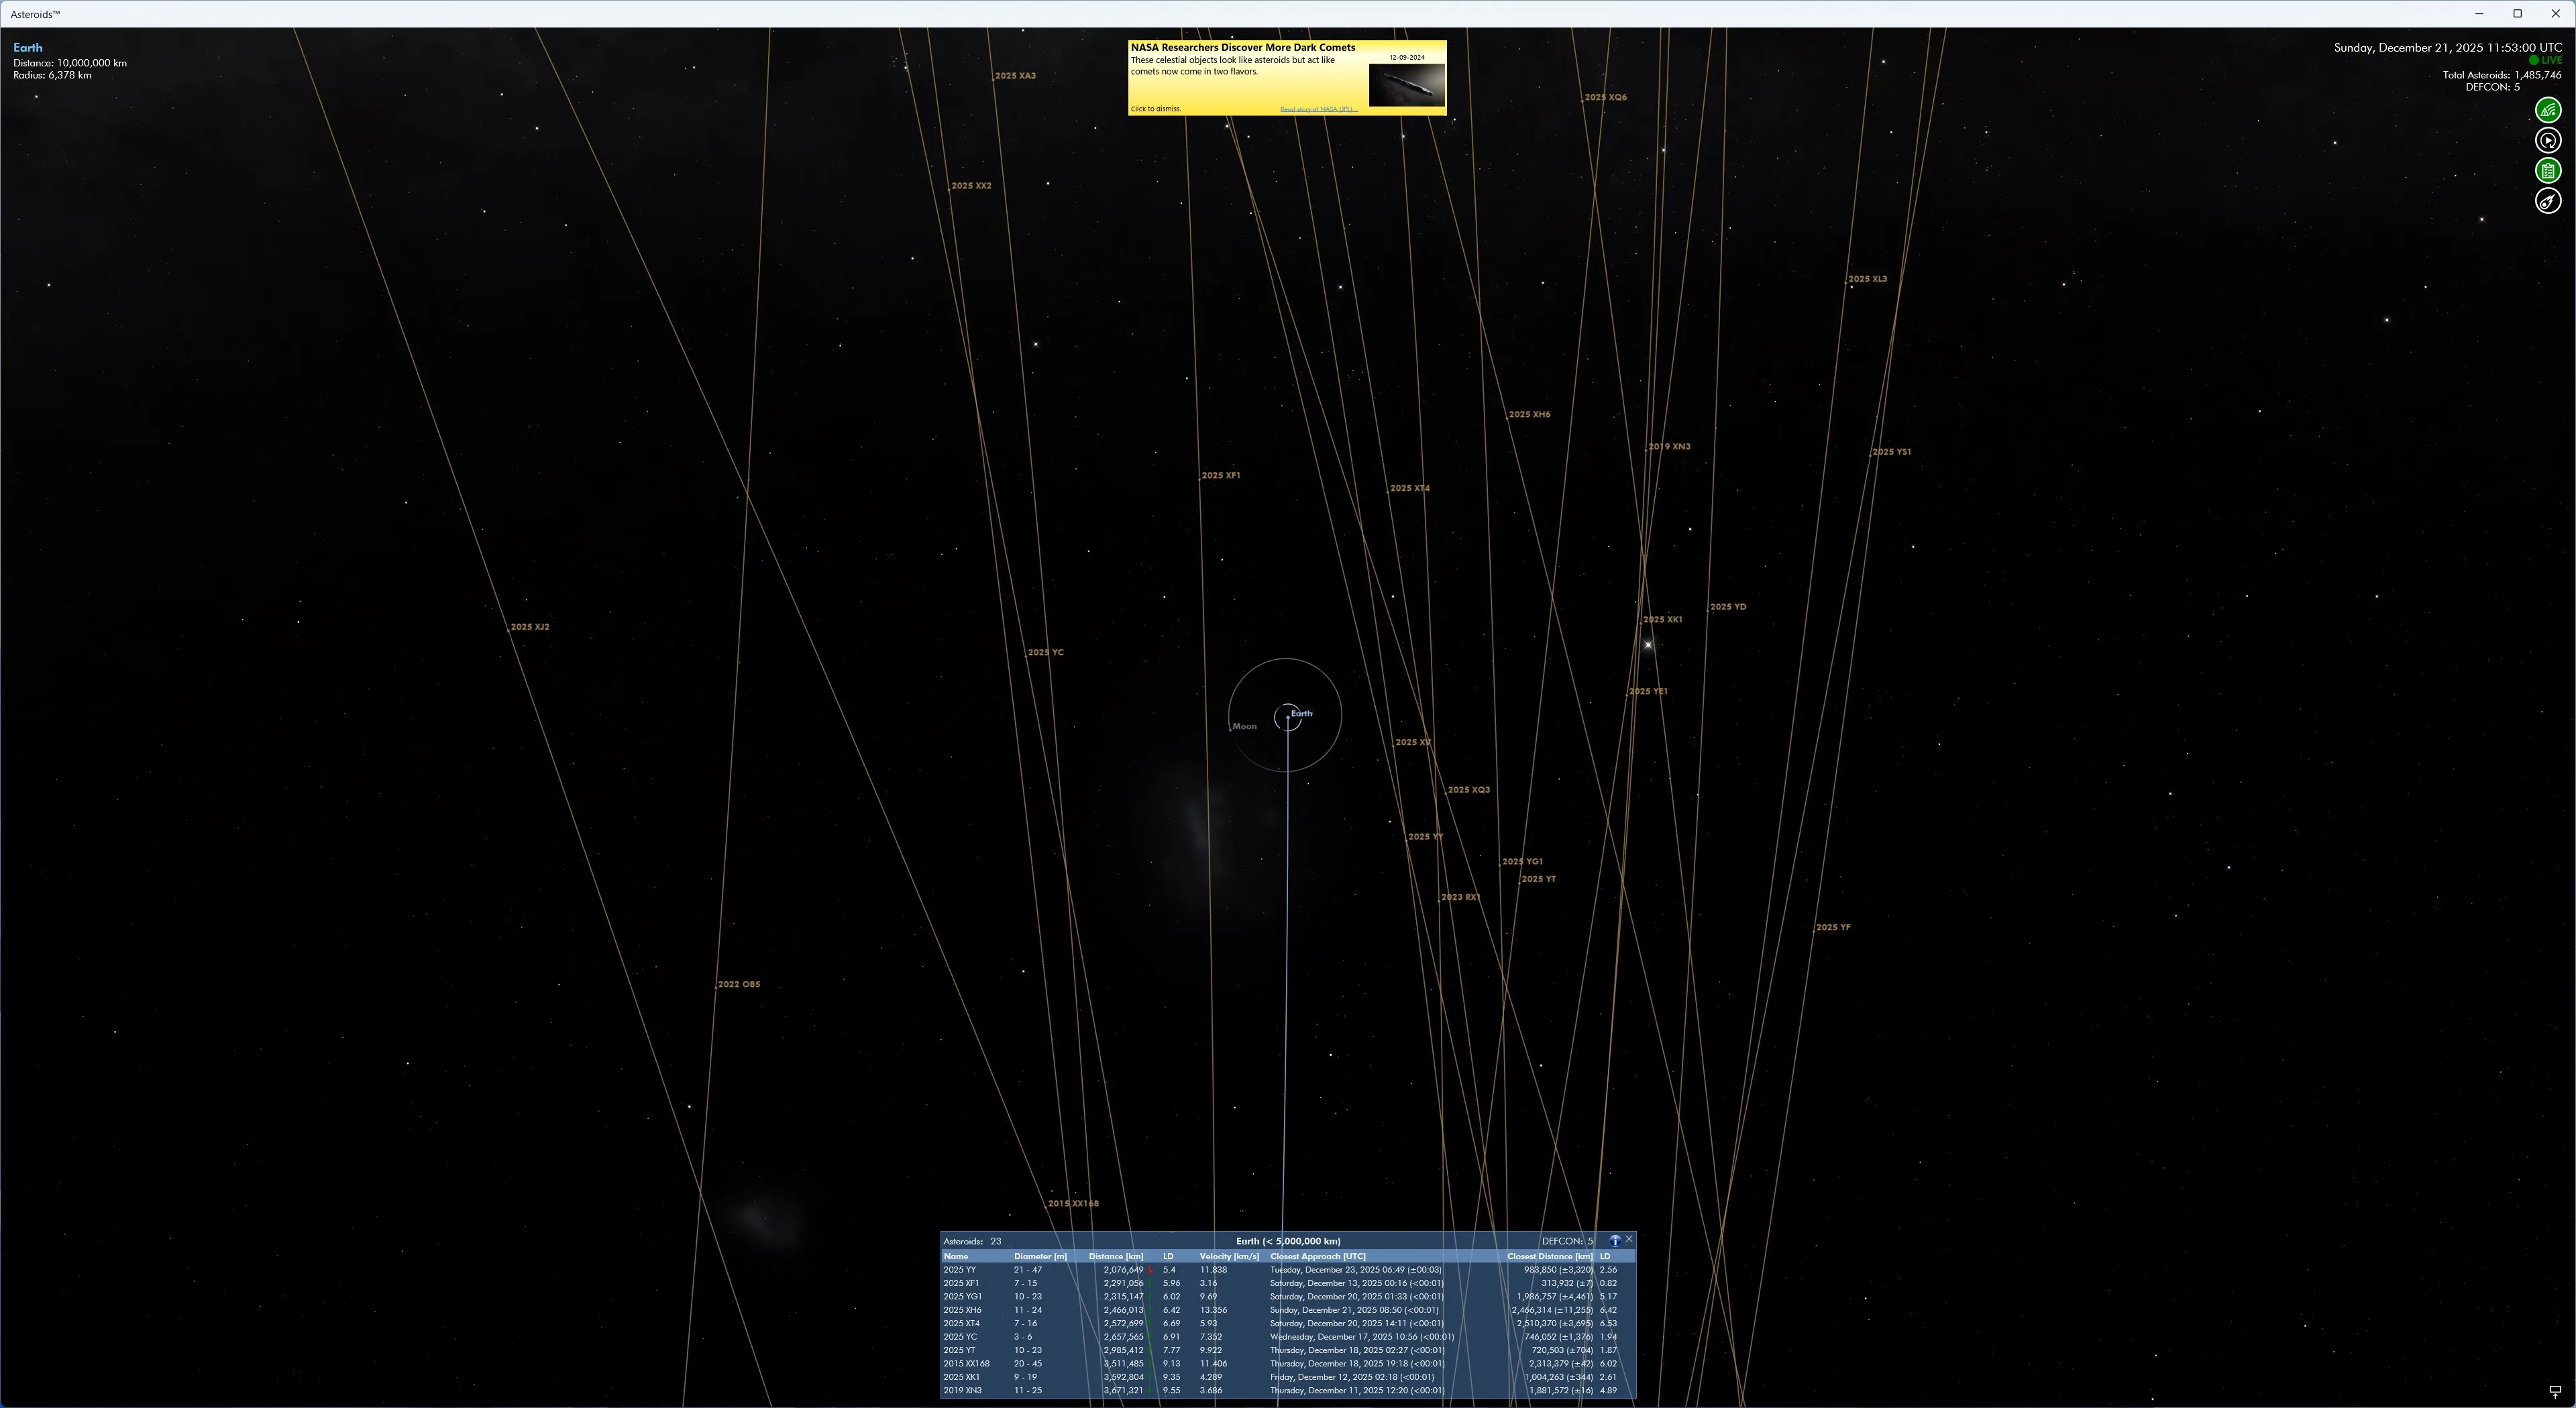Click the 2025 XK1 label in sky view
The width and height of the screenshot is (2576, 1408).
pos(1663,621)
